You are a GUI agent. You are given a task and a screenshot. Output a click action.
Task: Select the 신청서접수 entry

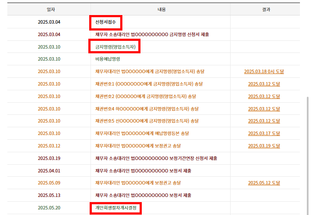[x=106, y=22]
